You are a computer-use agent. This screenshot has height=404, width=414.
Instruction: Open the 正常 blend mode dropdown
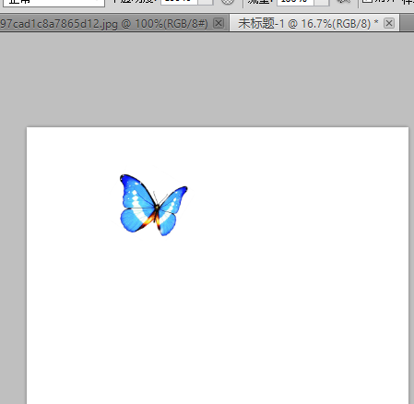point(53,2)
